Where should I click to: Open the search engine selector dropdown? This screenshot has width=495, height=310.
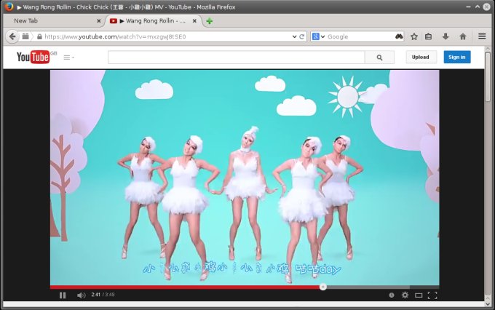[x=318, y=36]
